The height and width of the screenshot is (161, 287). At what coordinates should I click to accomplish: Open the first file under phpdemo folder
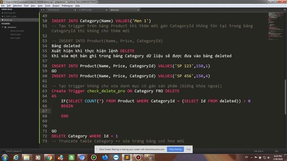[x=17, y=31]
